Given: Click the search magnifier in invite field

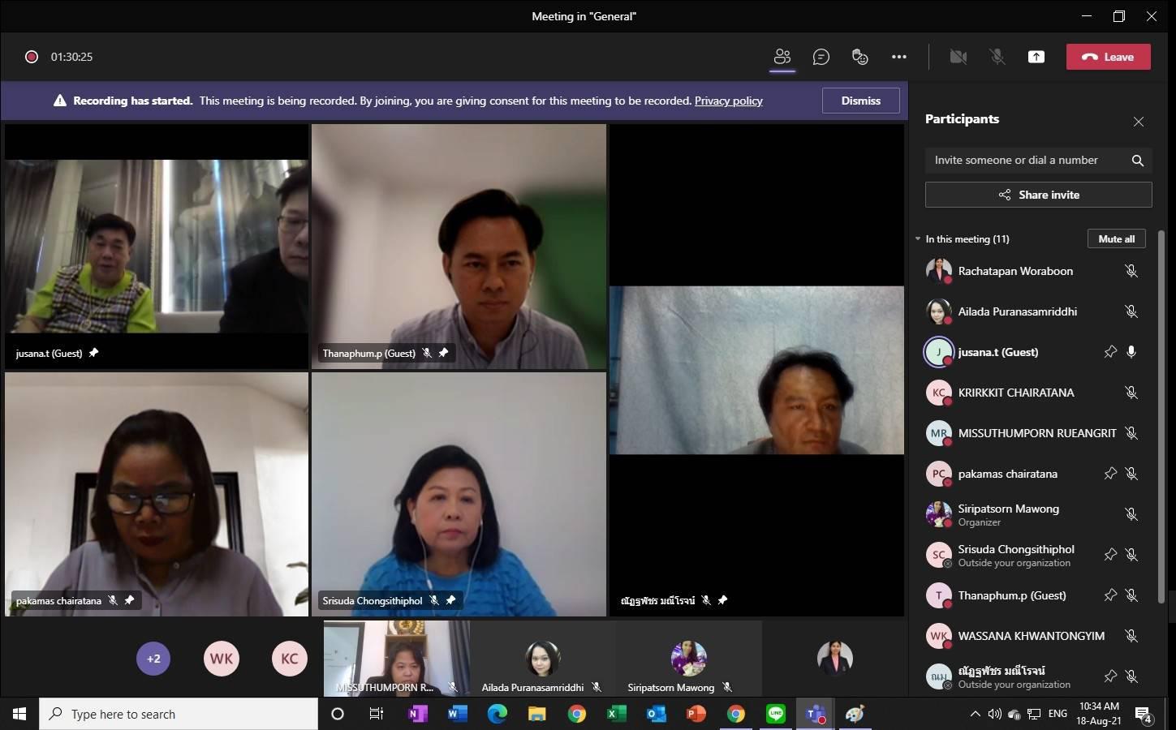Looking at the screenshot, I should pyautogui.click(x=1138, y=161).
